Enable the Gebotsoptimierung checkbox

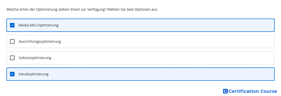[12, 58]
